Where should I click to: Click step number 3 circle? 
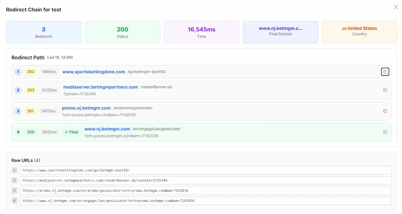pos(18,111)
